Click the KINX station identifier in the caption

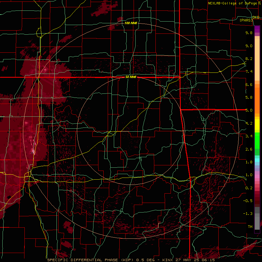[x=168, y=260]
